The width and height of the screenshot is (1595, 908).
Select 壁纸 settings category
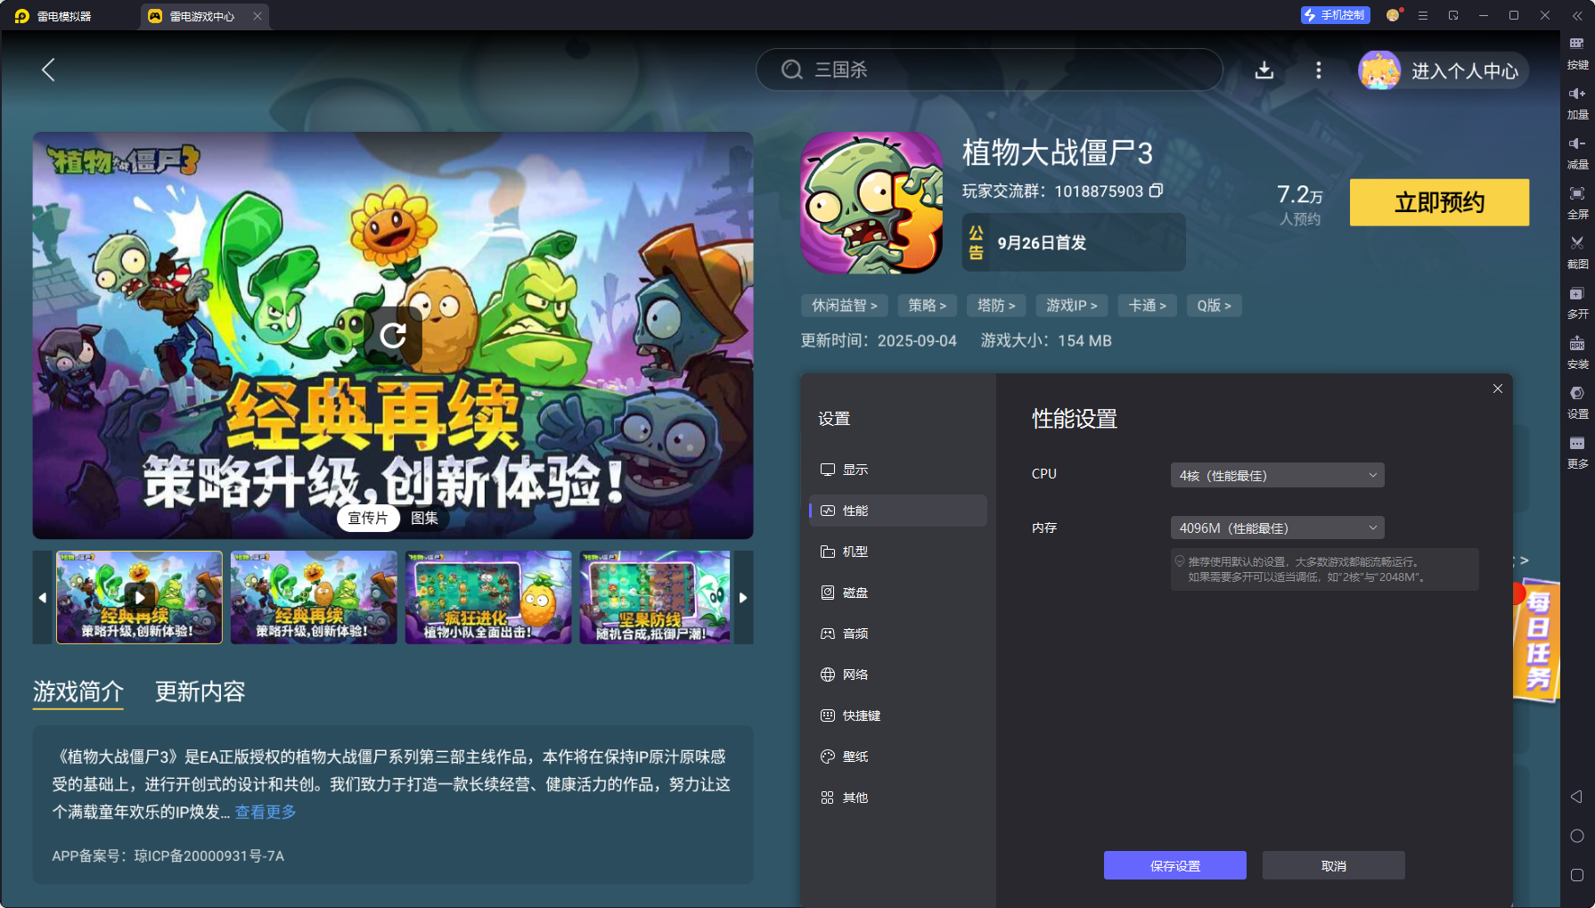(898, 757)
